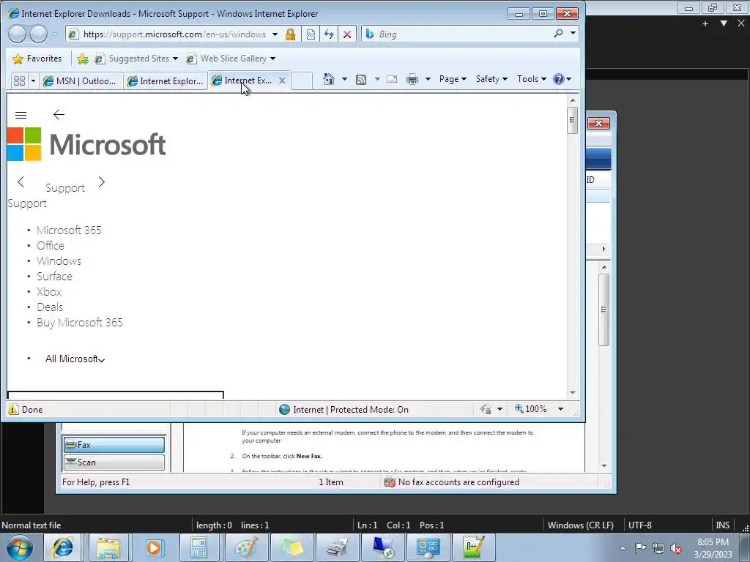The height and width of the screenshot is (562, 750).
Task: Open the Office link
Action: [51, 246]
